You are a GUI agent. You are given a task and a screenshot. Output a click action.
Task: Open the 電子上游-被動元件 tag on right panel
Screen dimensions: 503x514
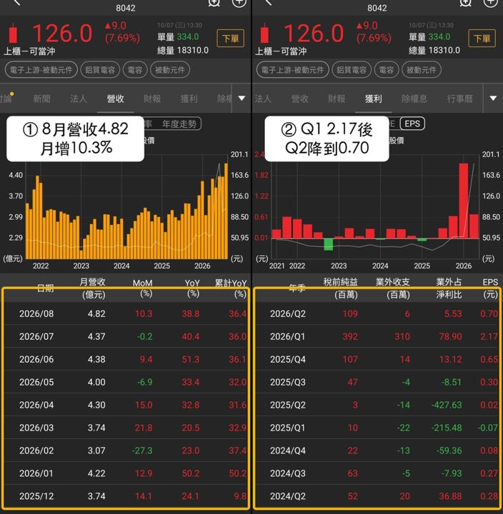(x=292, y=70)
